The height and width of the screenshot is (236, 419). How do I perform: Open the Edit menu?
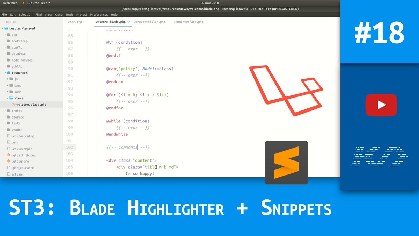point(13,15)
